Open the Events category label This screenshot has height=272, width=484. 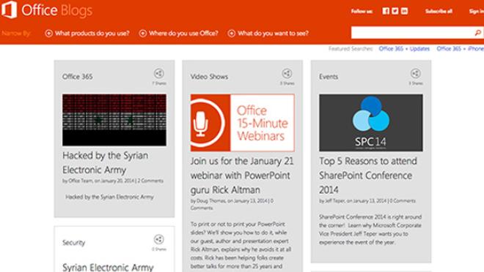click(x=329, y=77)
